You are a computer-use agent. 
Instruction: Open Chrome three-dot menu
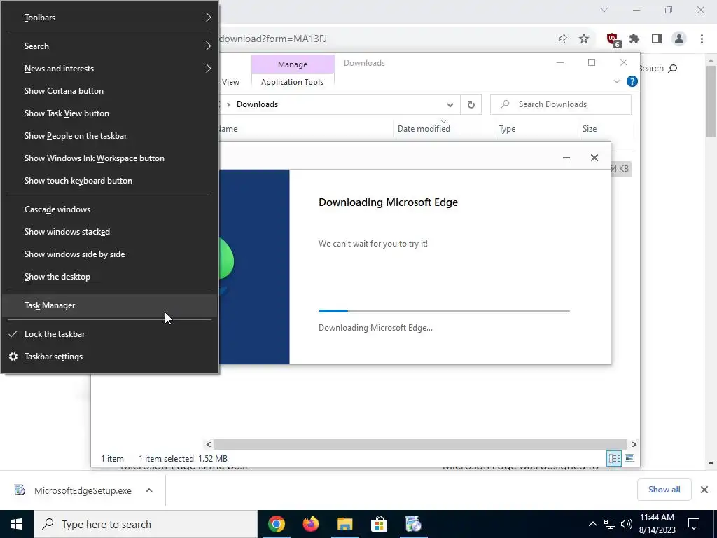click(702, 39)
